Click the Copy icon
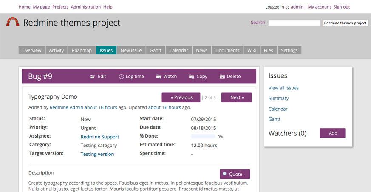This screenshot has height=192, width=371. click(192, 76)
